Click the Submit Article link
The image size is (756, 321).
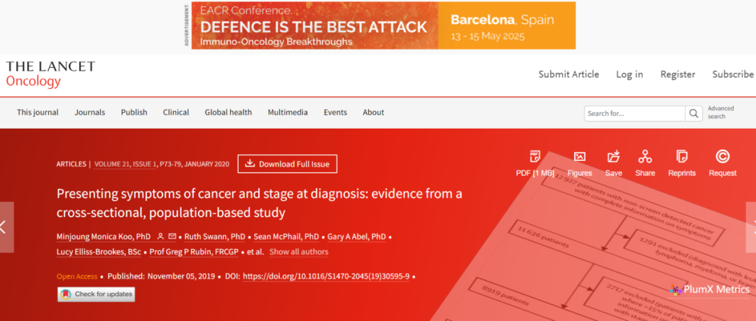coord(568,74)
